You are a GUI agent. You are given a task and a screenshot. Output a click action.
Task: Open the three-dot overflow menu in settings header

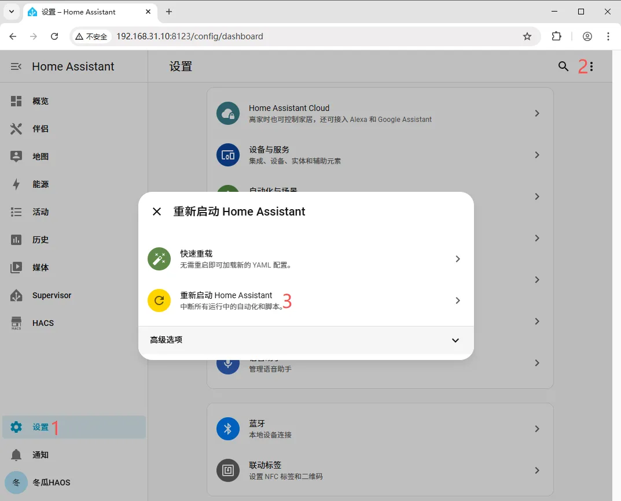(591, 66)
